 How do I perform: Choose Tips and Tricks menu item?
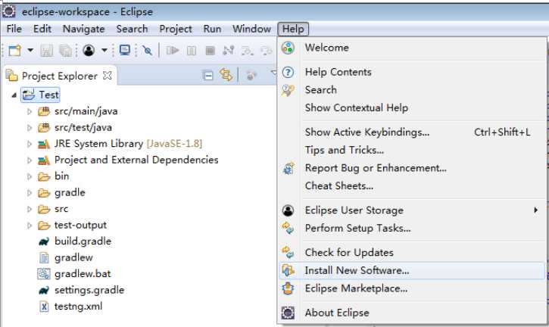point(412,150)
